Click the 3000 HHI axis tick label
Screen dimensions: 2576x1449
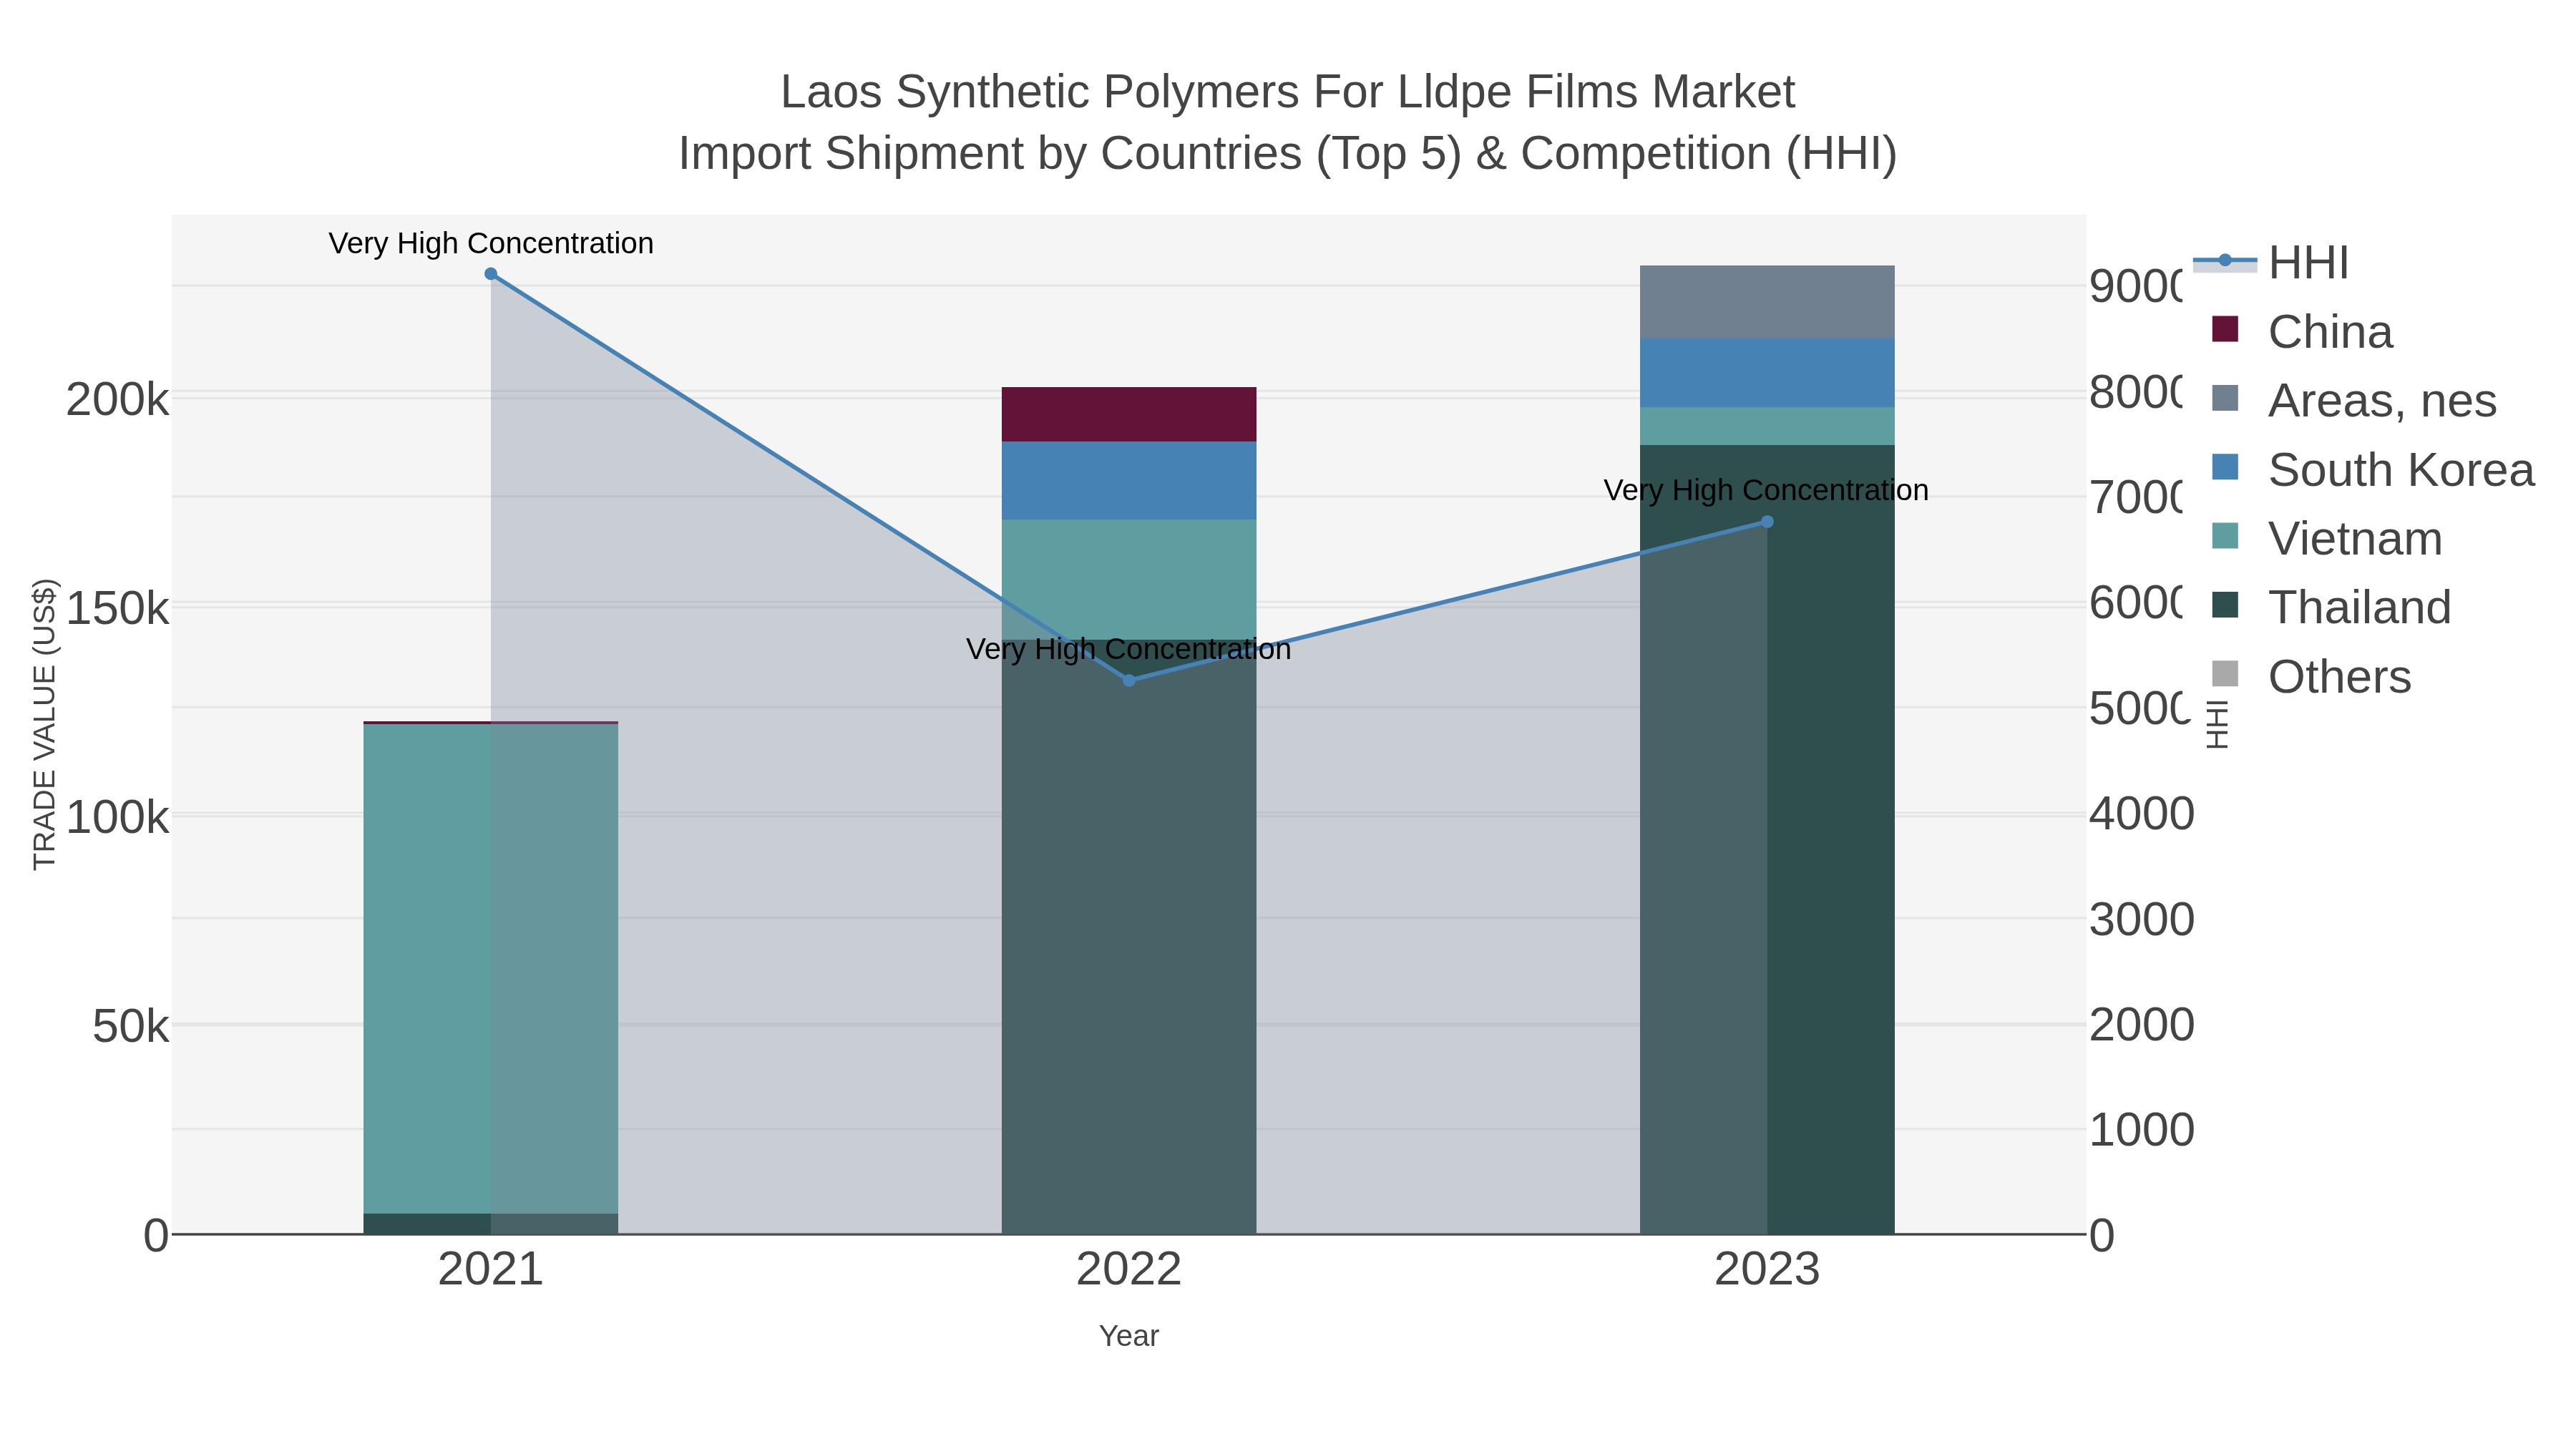point(2142,920)
